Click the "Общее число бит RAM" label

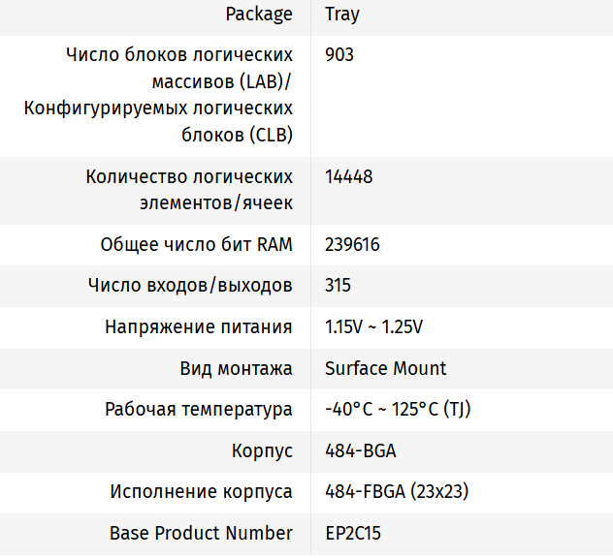coord(196,245)
